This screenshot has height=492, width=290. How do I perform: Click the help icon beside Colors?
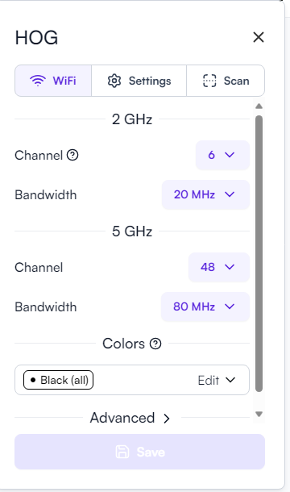coord(155,344)
